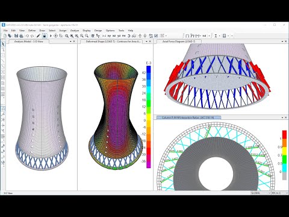The height and width of the screenshot is (217, 289).
Task: Open the Edit menu
Action: click(x=13, y=31)
